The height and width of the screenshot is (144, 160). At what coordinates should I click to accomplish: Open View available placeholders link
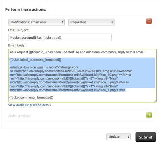pyautogui.click(x=30, y=105)
